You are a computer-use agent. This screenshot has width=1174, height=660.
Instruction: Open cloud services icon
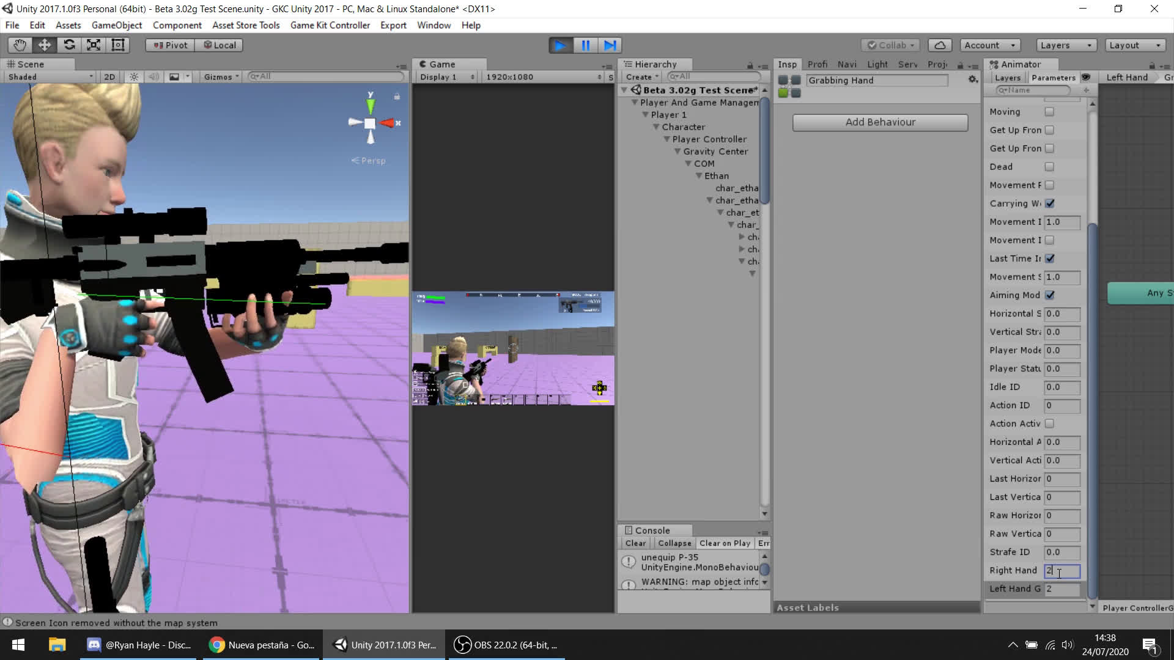(940, 45)
